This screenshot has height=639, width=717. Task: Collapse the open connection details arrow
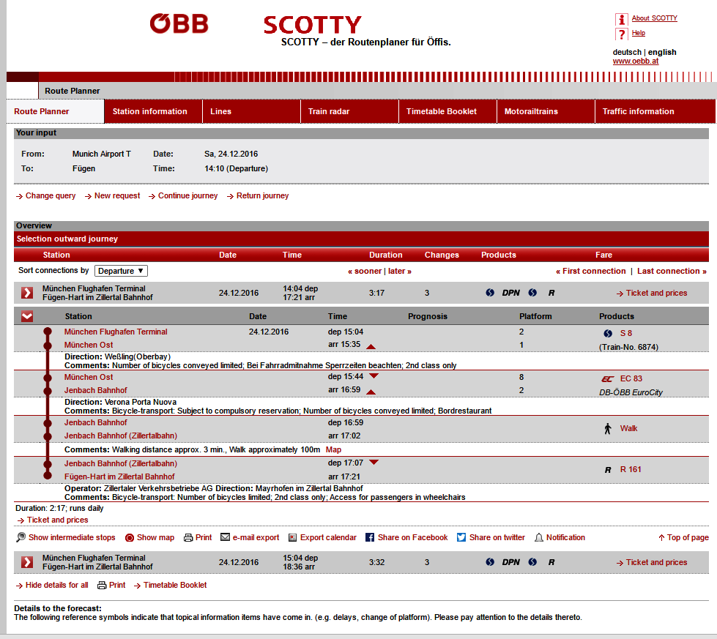[x=27, y=316]
